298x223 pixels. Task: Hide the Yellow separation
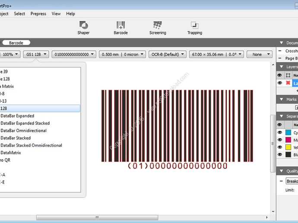(280, 147)
